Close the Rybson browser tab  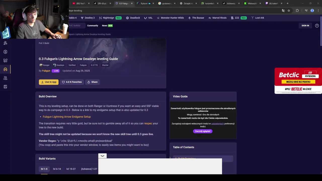pos(153,4)
